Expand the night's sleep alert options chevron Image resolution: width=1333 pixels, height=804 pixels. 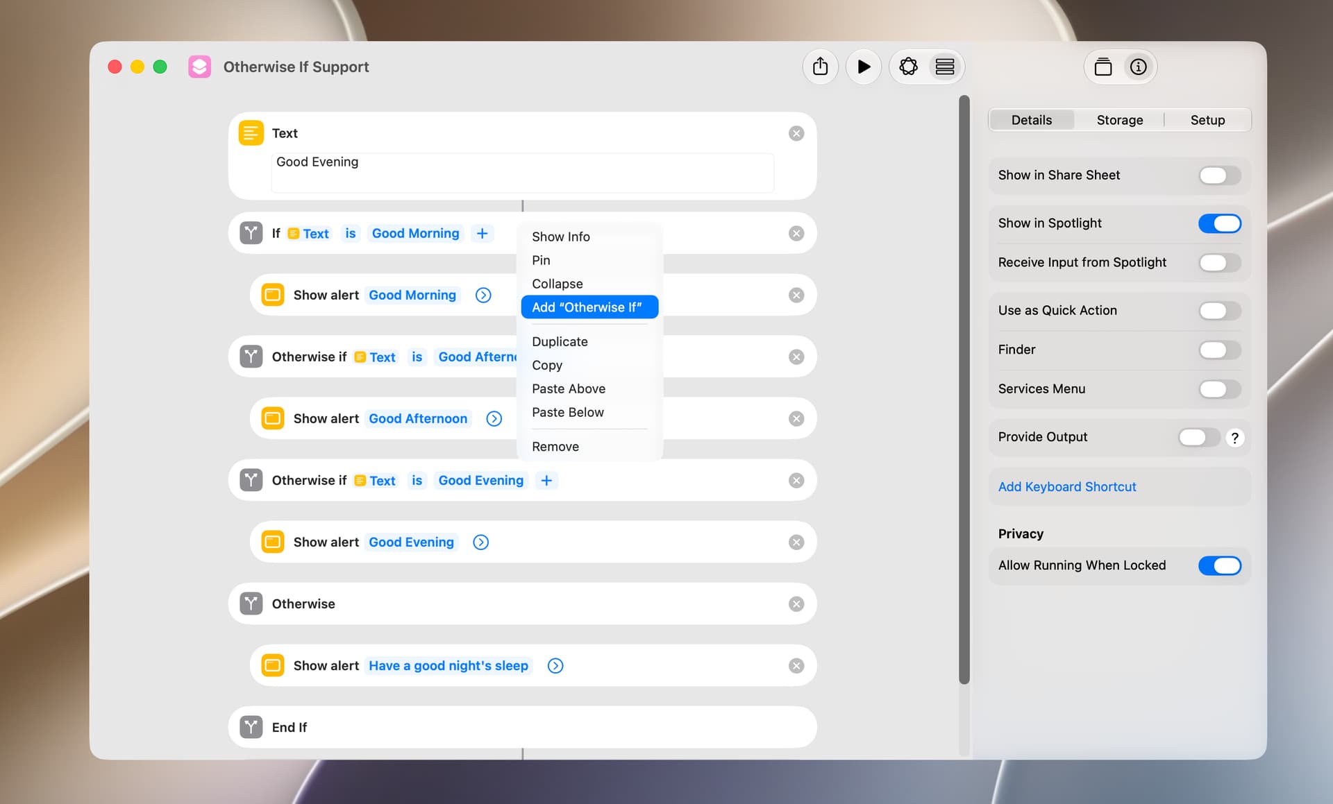(555, 665)
